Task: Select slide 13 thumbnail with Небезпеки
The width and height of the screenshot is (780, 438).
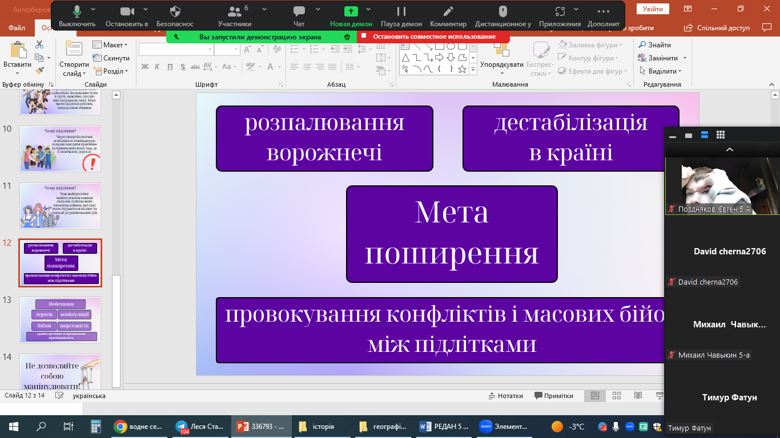Action: [x=60, y=319]
